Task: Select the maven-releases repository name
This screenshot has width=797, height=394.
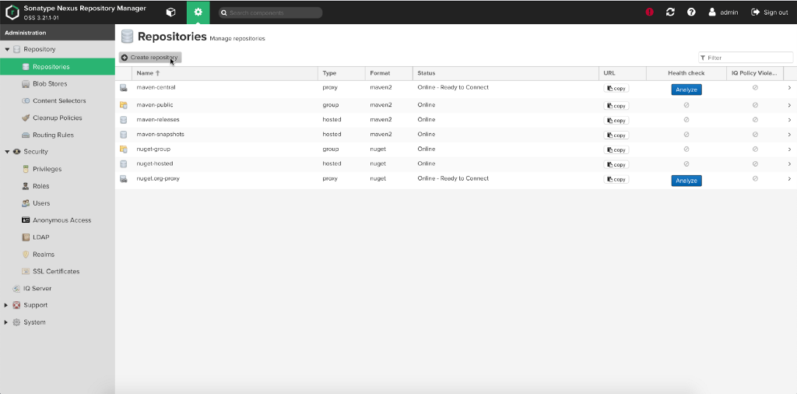Action: (x=158, y=120)
